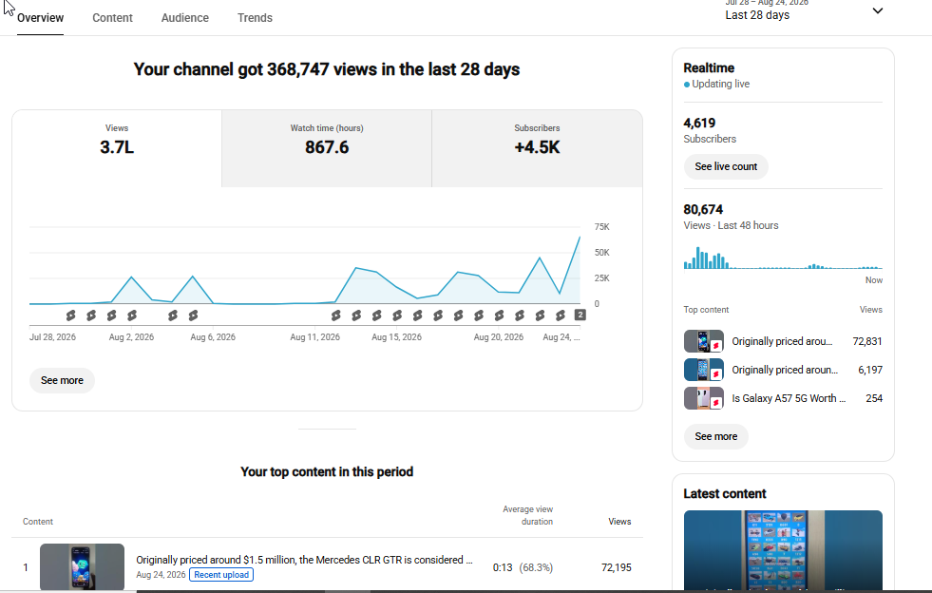Screen dimensions: 932x593
Task: Open thumbnail of Is Galaxy A57 5G Worth video
Action: [x=704, y=398]
